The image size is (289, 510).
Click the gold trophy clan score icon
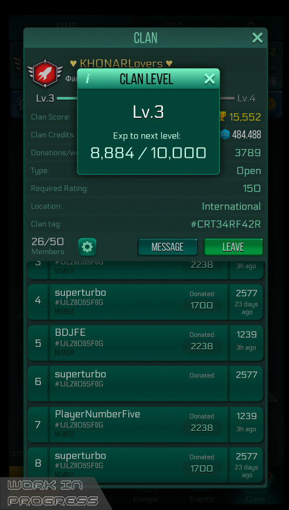tap(222, 116)
